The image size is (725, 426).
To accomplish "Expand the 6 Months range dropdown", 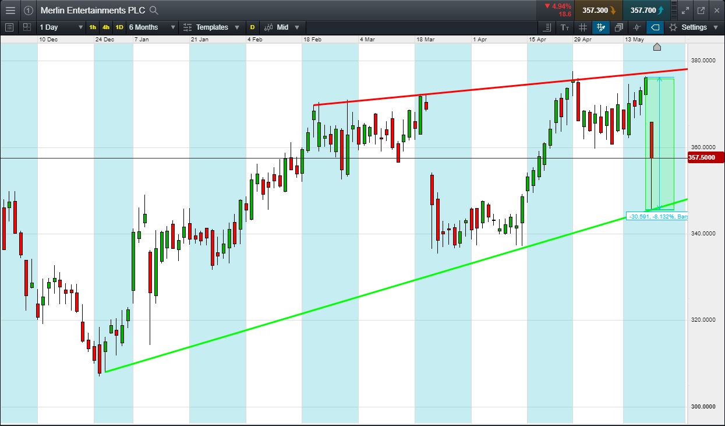I will click(x=152, y=27).
